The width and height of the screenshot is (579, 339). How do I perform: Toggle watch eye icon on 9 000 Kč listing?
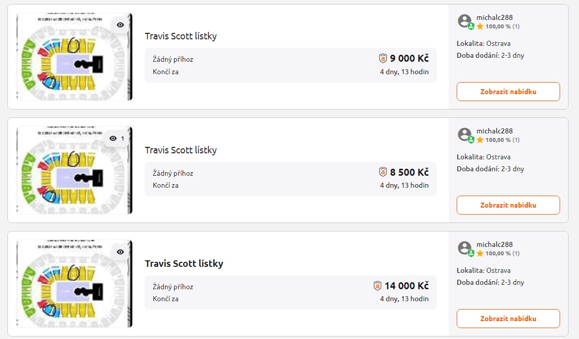[x=120, y=25]
